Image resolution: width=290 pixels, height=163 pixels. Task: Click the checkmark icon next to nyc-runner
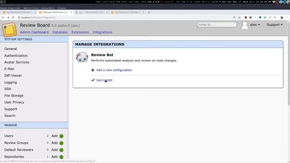[x=93, y=80]
